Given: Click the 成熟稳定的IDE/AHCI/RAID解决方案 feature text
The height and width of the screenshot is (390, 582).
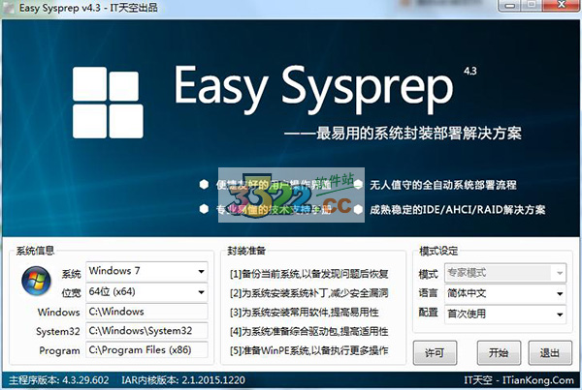Looking at the screenshot, I should pyautogui.click(x=457, y=210).
